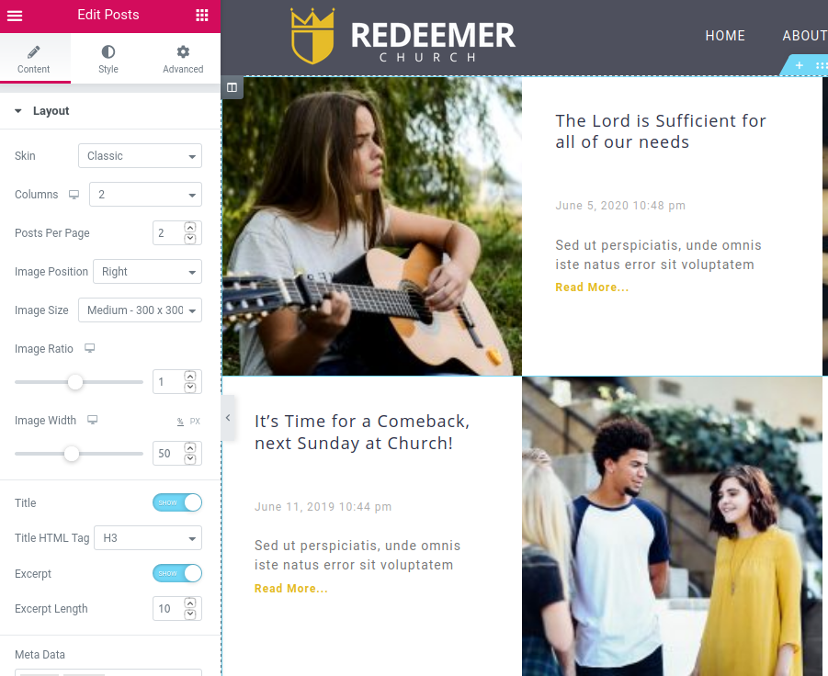828x676 pixels.
Task: Click the HOME navigation link
Action: (725, 35)
